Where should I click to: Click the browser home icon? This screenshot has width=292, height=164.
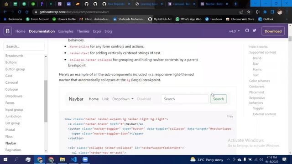27,12
